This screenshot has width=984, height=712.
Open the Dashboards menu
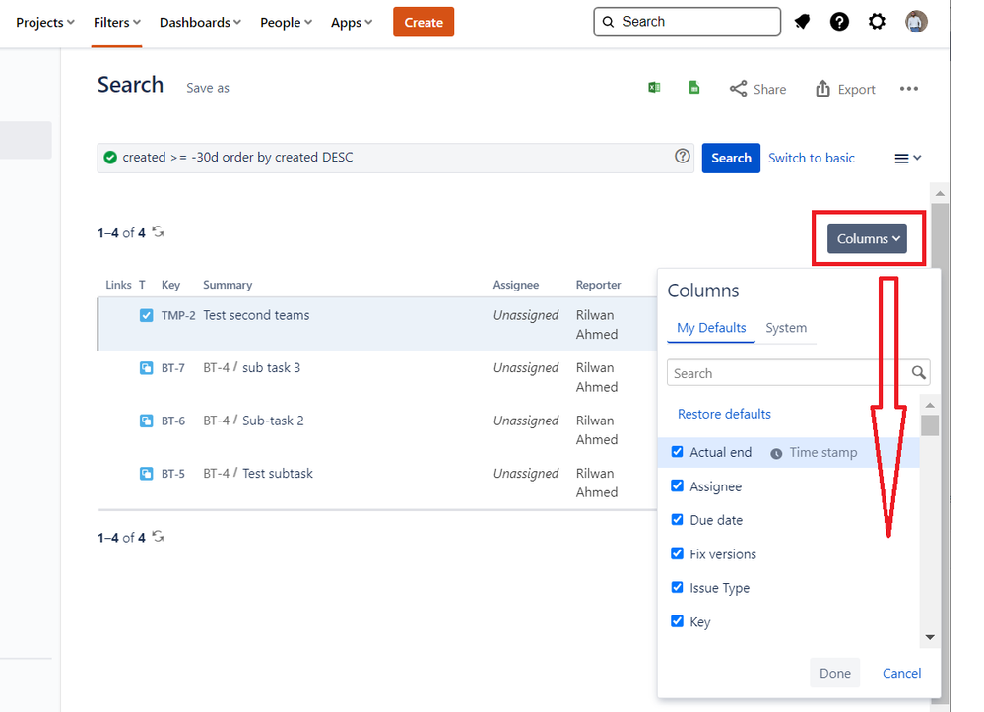pyautogui.click(x=201, y=23)
